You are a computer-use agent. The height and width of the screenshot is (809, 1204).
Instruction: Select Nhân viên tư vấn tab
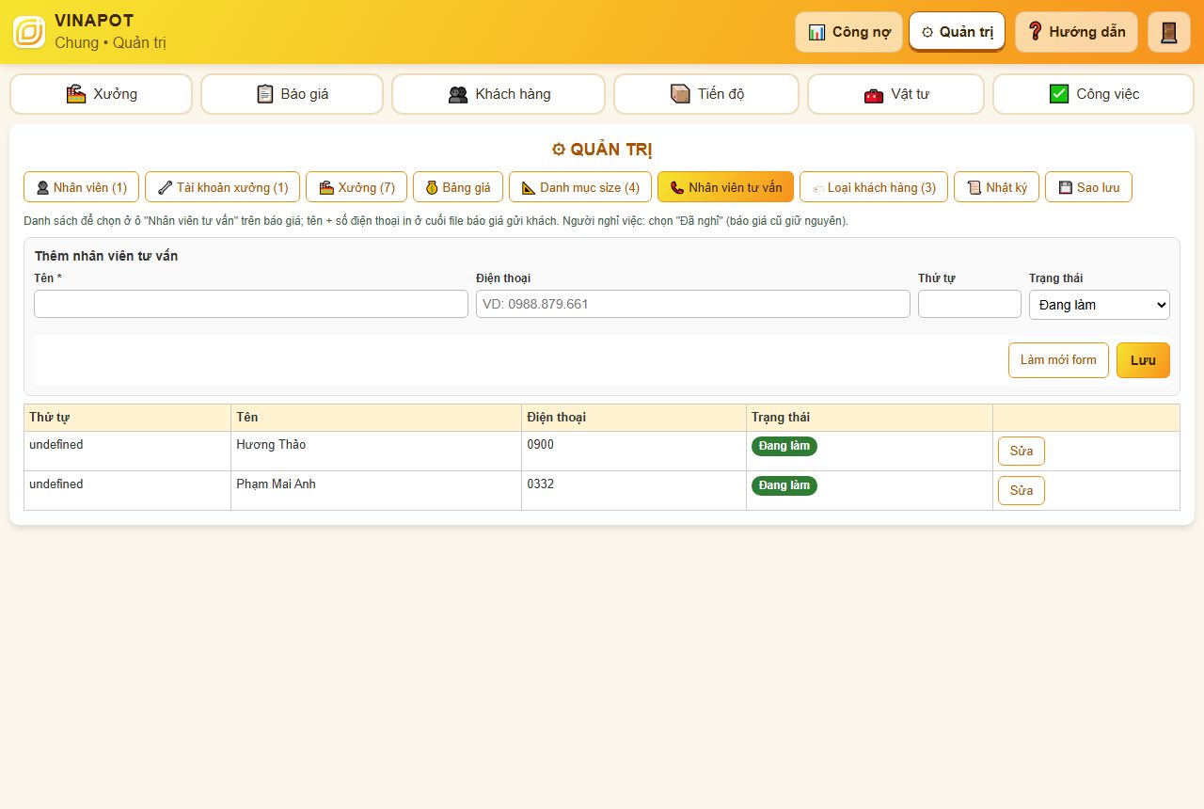click(725, 187)
